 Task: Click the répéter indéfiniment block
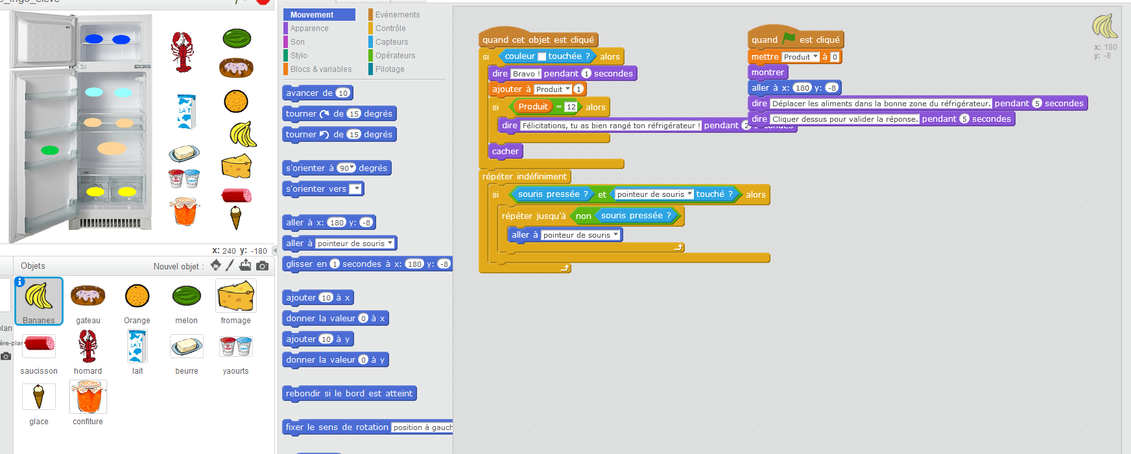(525, 176)
